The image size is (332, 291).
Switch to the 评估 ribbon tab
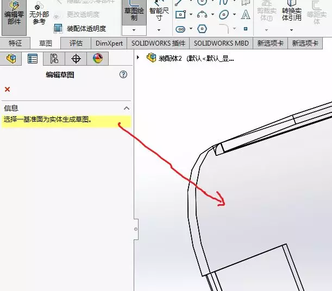pyautogui.click(x=76, y=43)
